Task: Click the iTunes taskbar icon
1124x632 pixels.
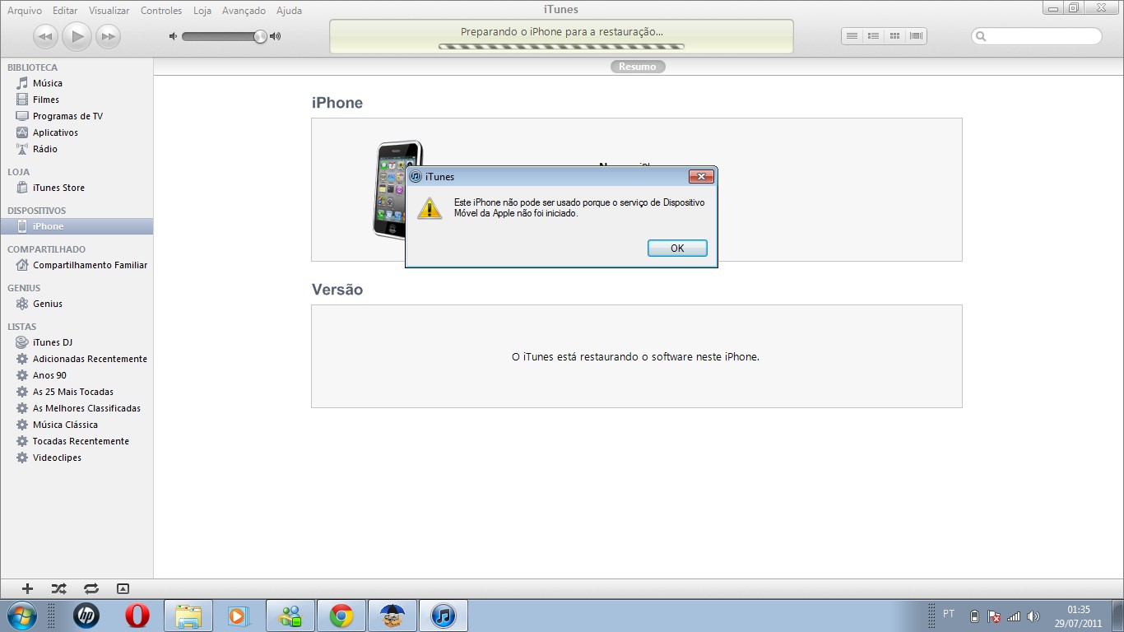Action: pyautogui.click(x=444, y=616)
